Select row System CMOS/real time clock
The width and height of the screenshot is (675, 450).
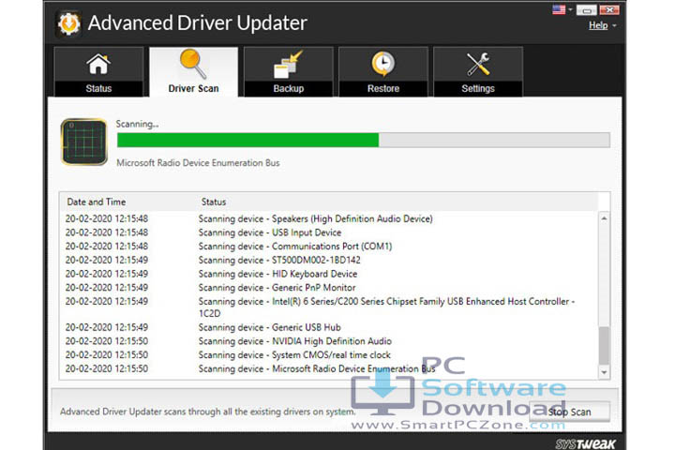tap(329, 354)
